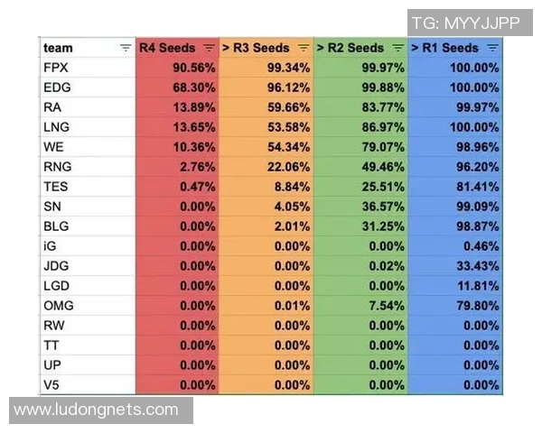Select the RNG team cell
This screenshot has height=433, width=542.
click(x=88, y=167)
